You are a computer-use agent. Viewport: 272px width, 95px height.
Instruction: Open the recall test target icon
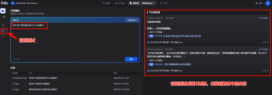pyautogui.click(x=3, y=31)
